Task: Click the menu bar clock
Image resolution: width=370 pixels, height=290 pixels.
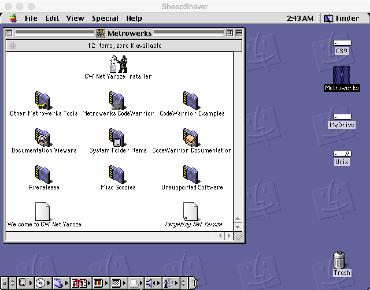Action: (x=300, y=18)
